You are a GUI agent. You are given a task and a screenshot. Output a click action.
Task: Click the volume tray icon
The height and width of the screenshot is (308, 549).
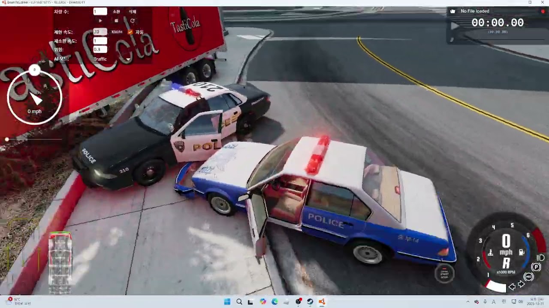pos(521,302)
